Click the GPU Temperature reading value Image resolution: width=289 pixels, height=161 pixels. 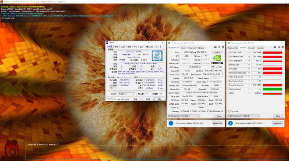257,61
